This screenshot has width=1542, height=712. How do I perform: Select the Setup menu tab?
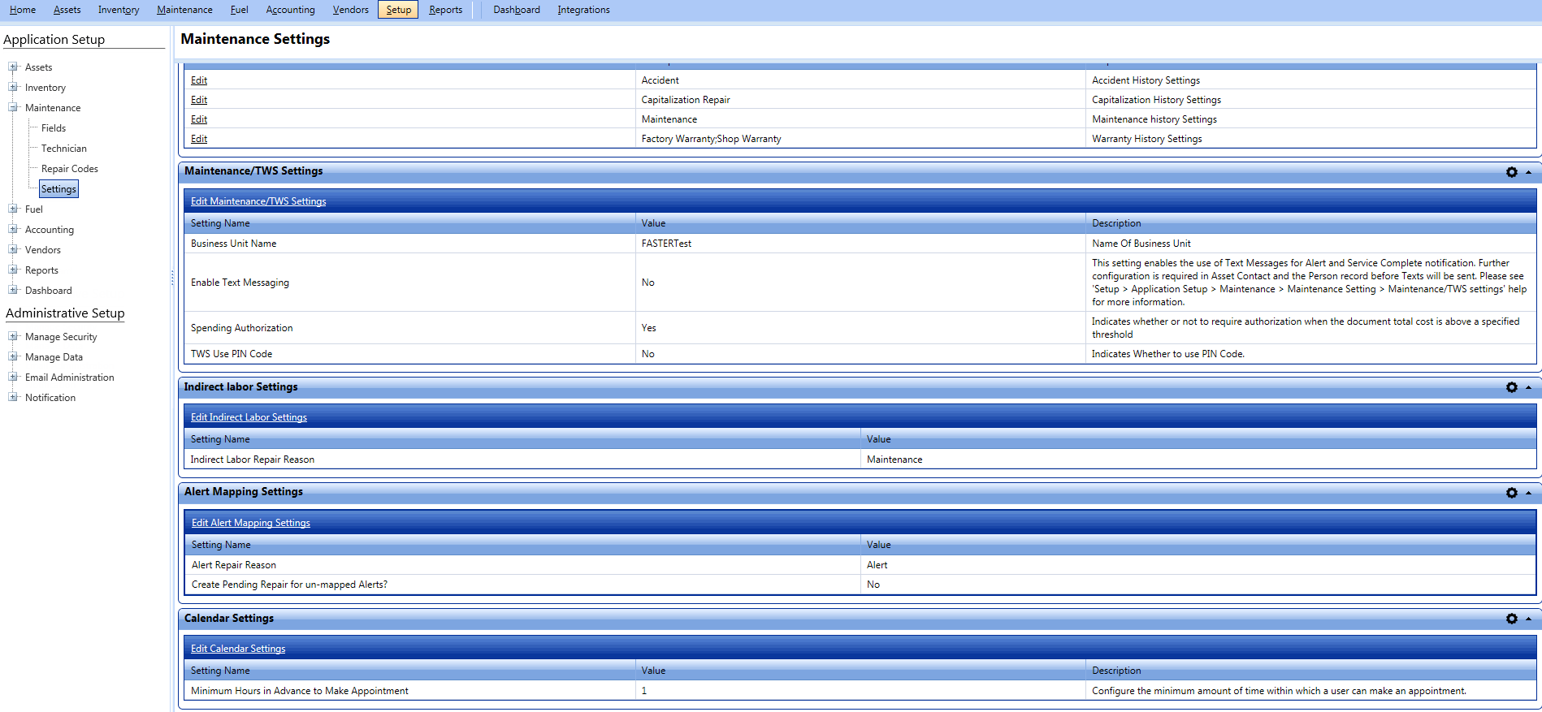398,10
